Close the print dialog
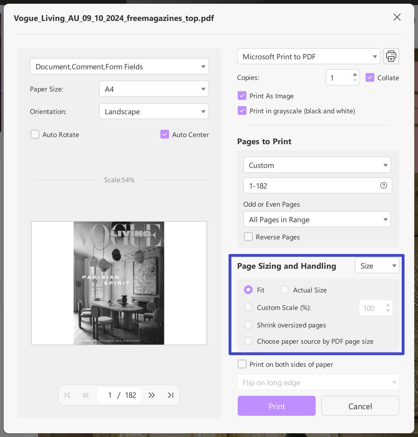The image size is (418, 437). pyautogui.click(x=397, y=17)
